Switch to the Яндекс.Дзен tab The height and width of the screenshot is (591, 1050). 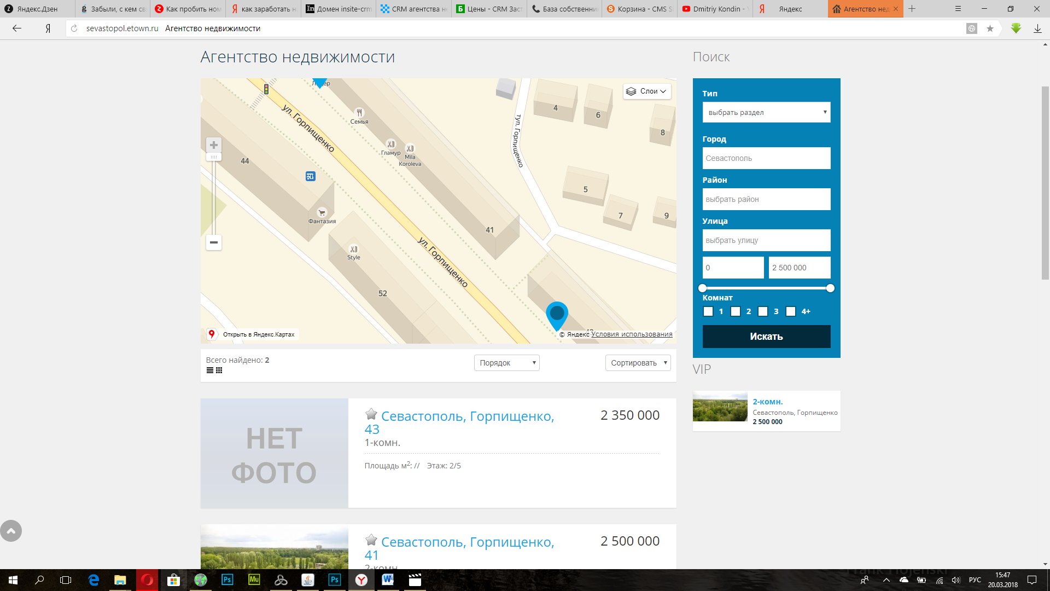coord(37,9)
